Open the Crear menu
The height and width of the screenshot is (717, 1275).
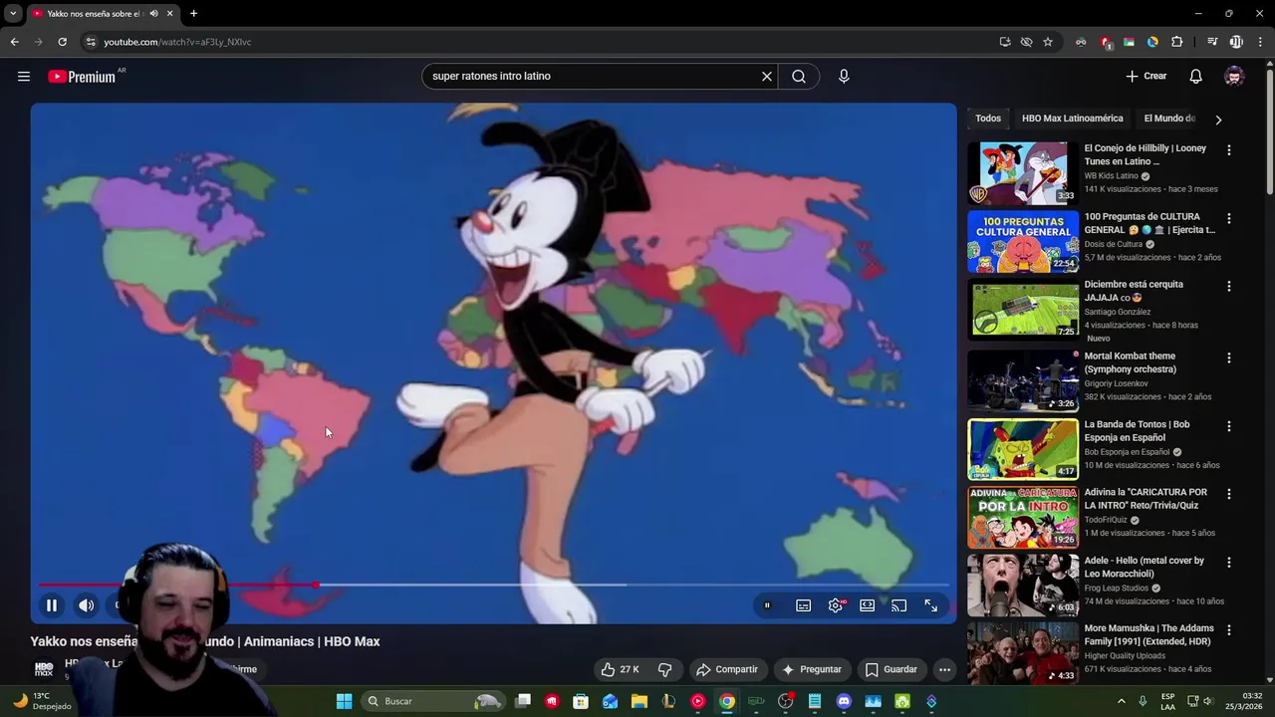coord(1146,77)
